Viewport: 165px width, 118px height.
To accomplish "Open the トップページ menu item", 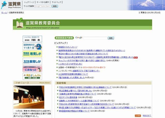I will tap(29, 2).
